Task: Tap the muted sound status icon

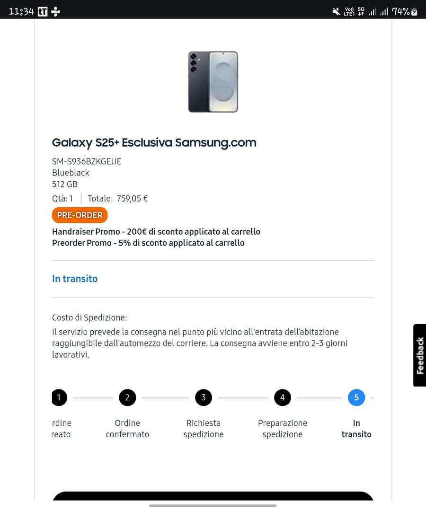Action: tap(336, 11)
